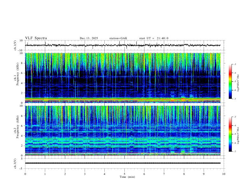This screenshot has height=195, width=252.
Task: Click the ch.1 spectrogram color scale bar
Action: 230,82
